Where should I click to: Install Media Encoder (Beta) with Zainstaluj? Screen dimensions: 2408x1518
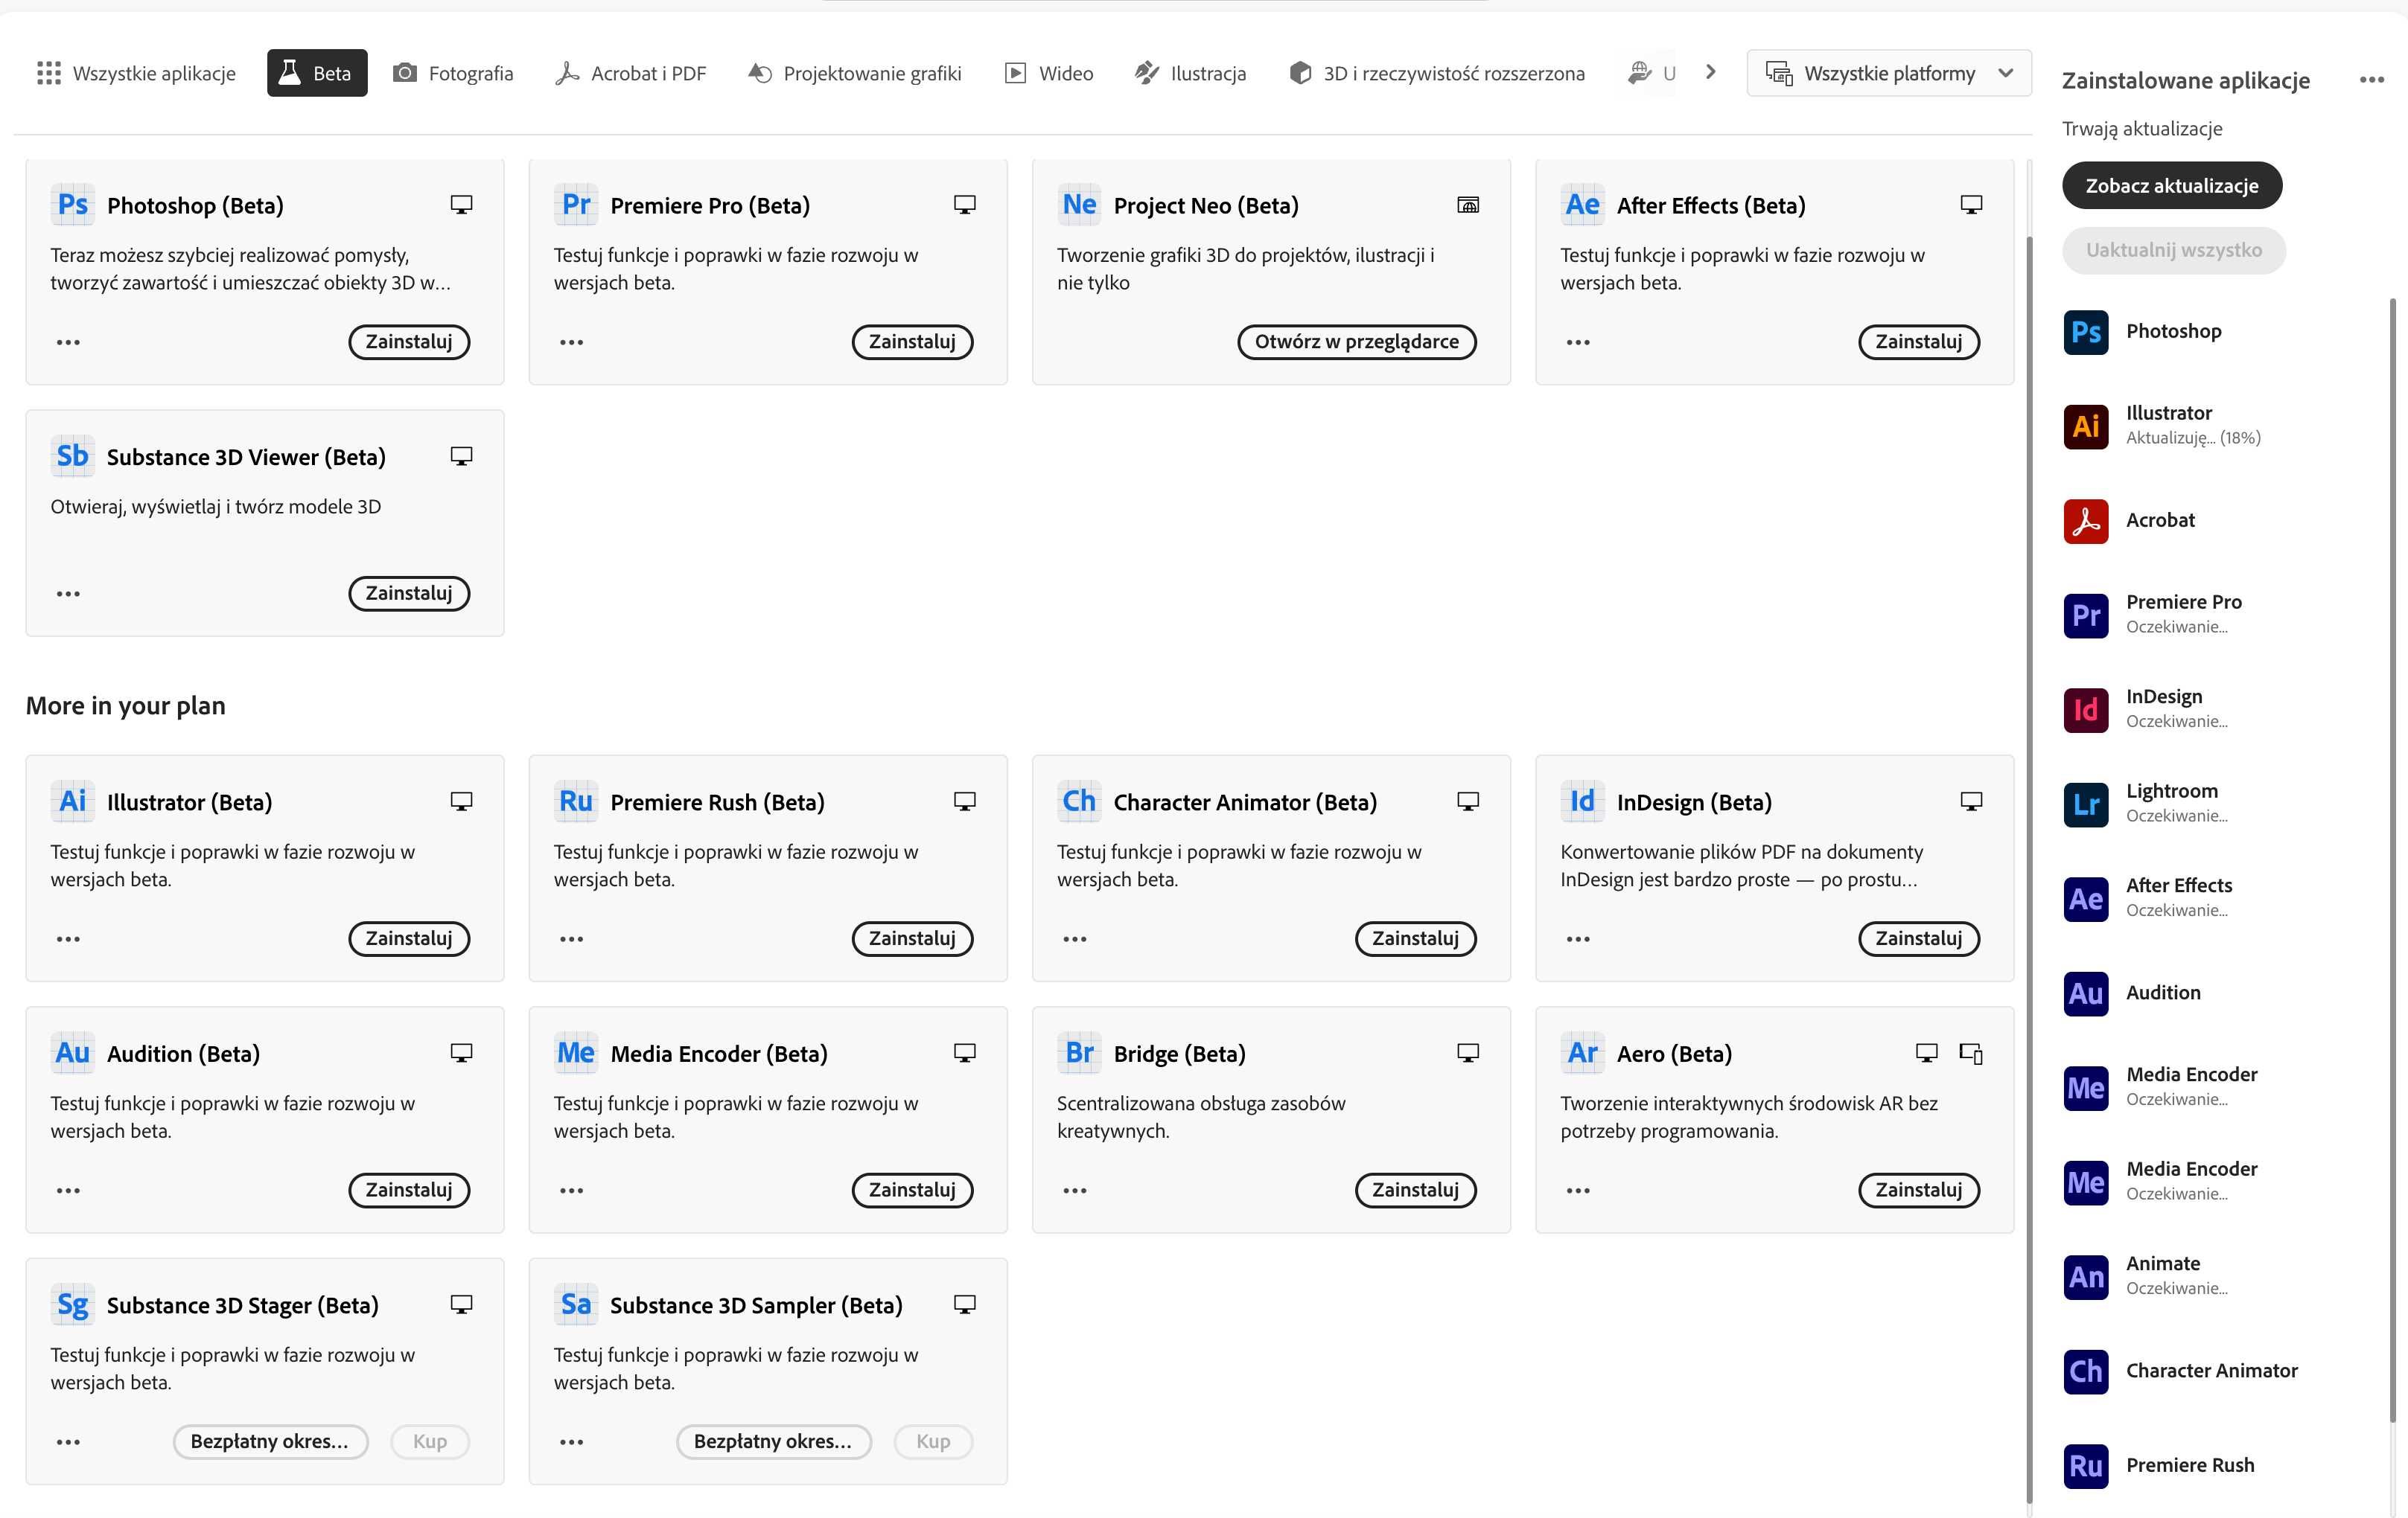[x=912, y=1190]
